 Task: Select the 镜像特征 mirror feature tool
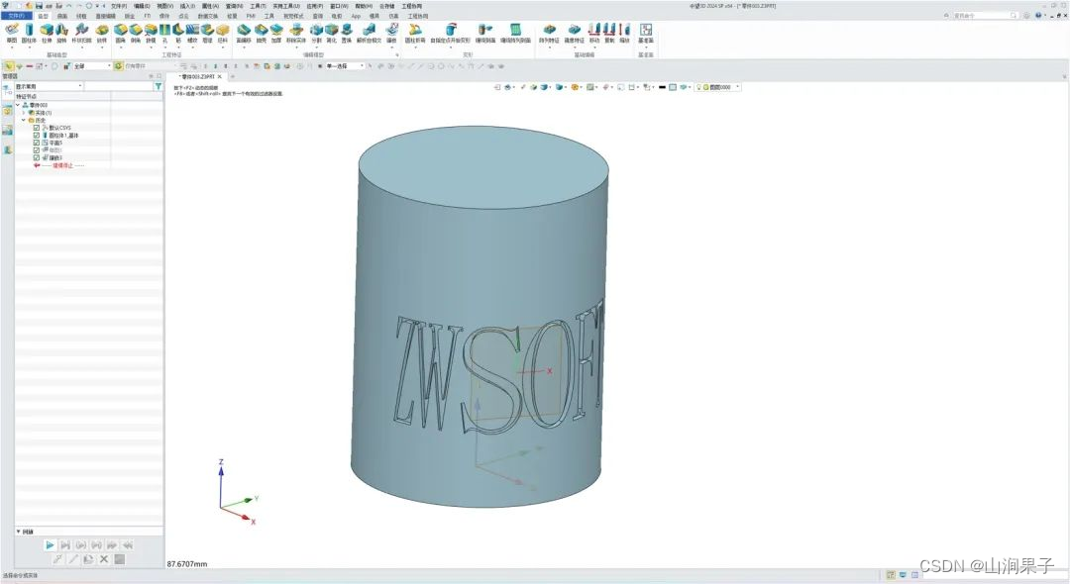(x=574, y=32)
